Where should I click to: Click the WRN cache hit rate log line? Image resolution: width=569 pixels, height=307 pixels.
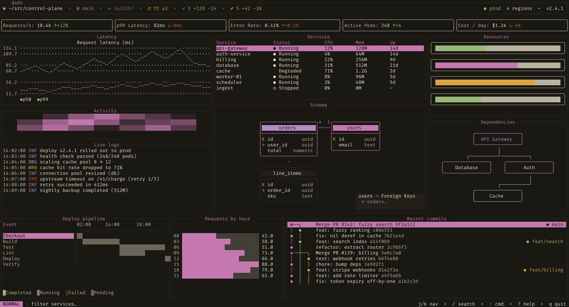(x=63, y=168)
